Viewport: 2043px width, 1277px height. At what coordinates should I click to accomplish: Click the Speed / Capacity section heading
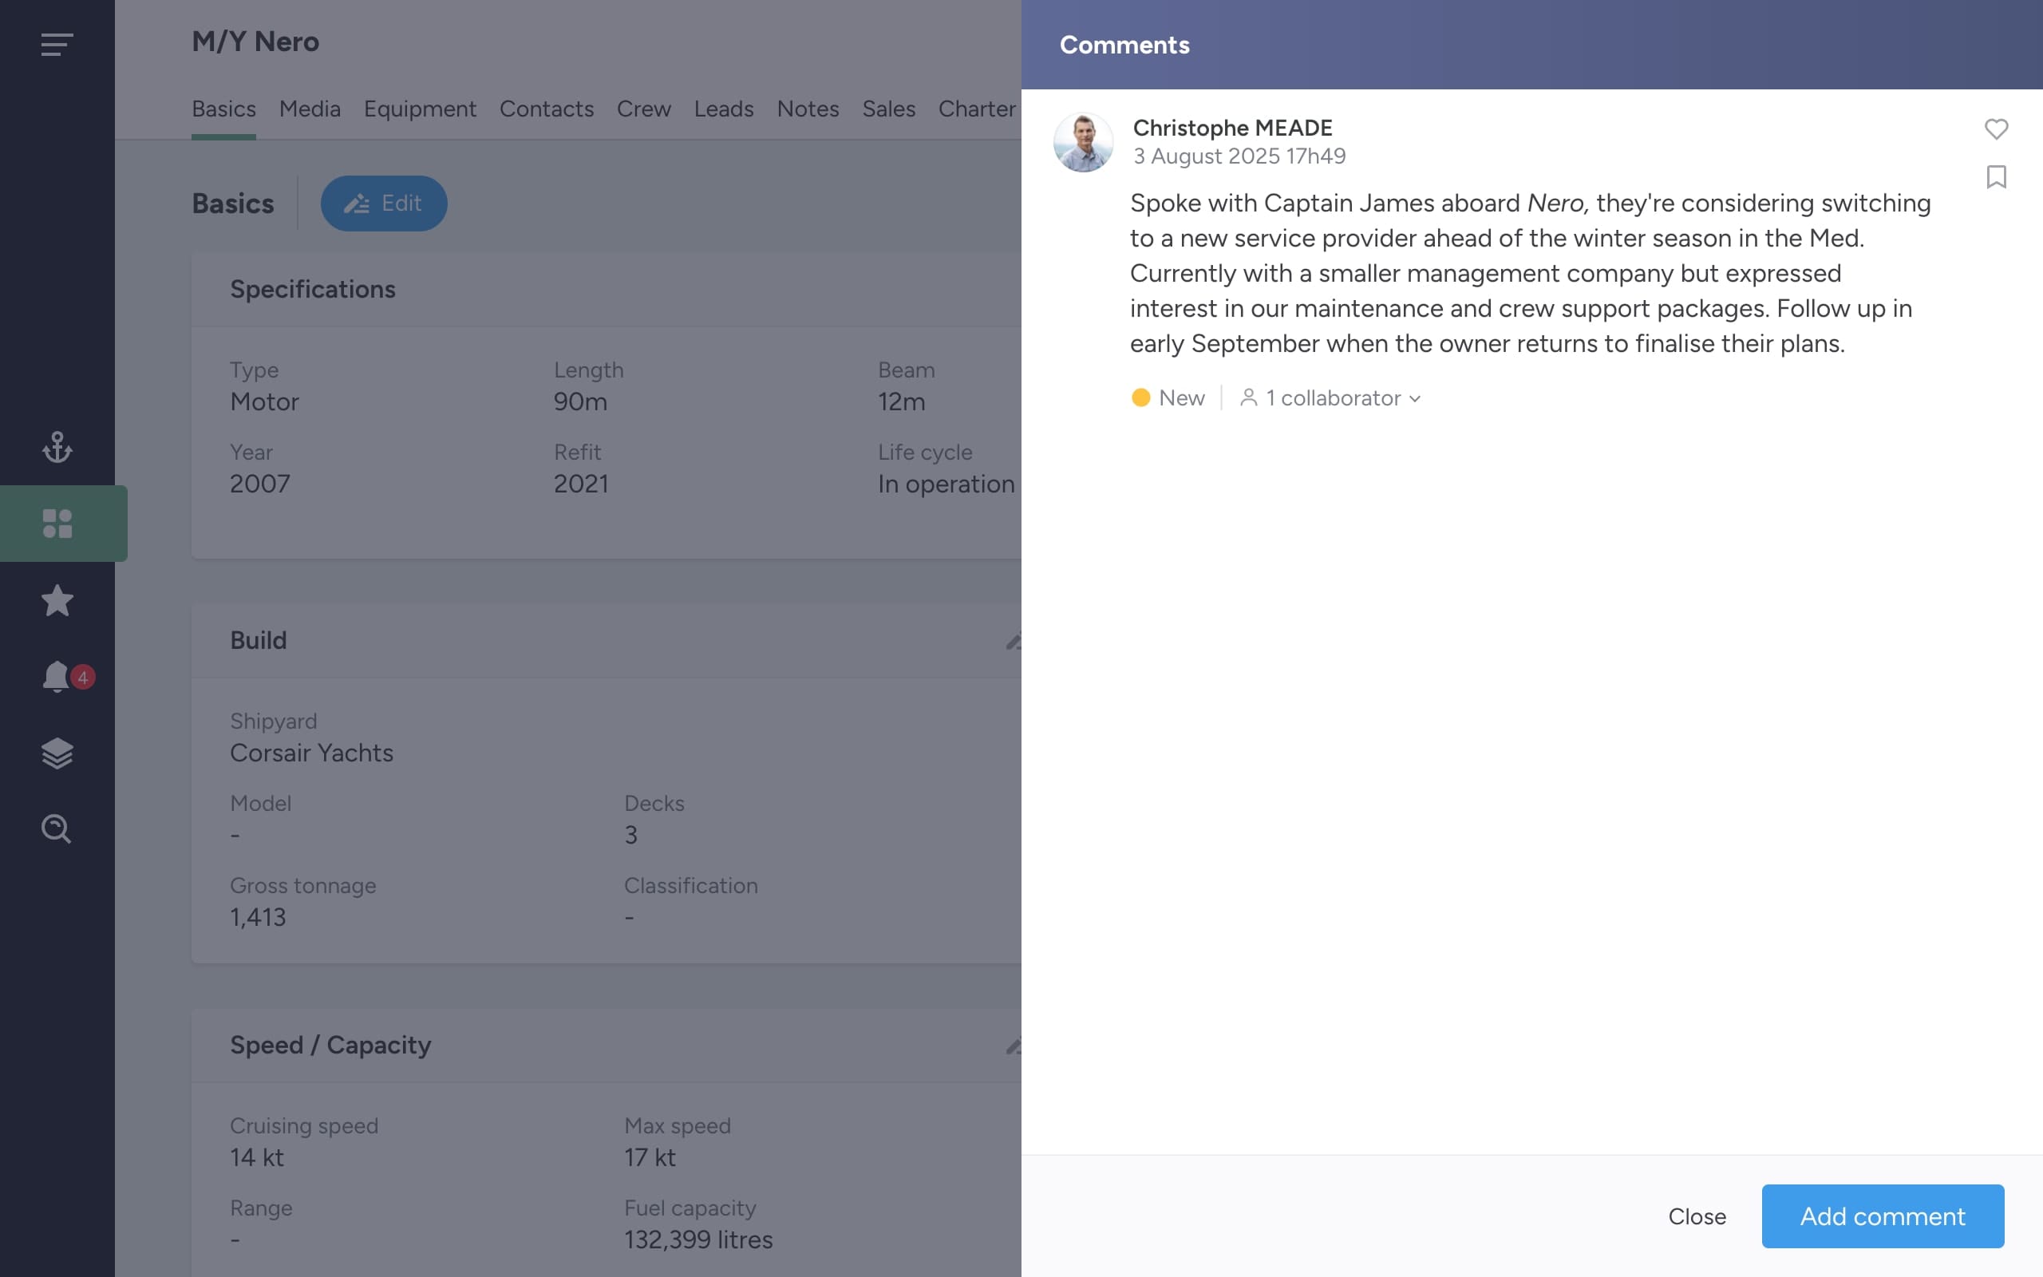click(330, 1045)
